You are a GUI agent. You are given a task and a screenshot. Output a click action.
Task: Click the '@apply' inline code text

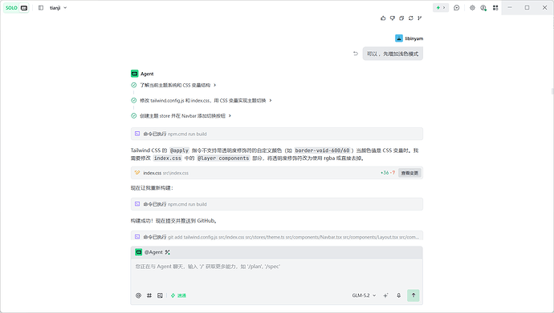(x=180, y=150)
